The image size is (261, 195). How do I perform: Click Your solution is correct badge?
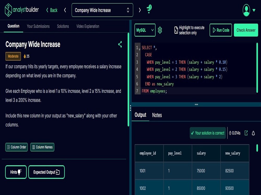coord(208,133)
